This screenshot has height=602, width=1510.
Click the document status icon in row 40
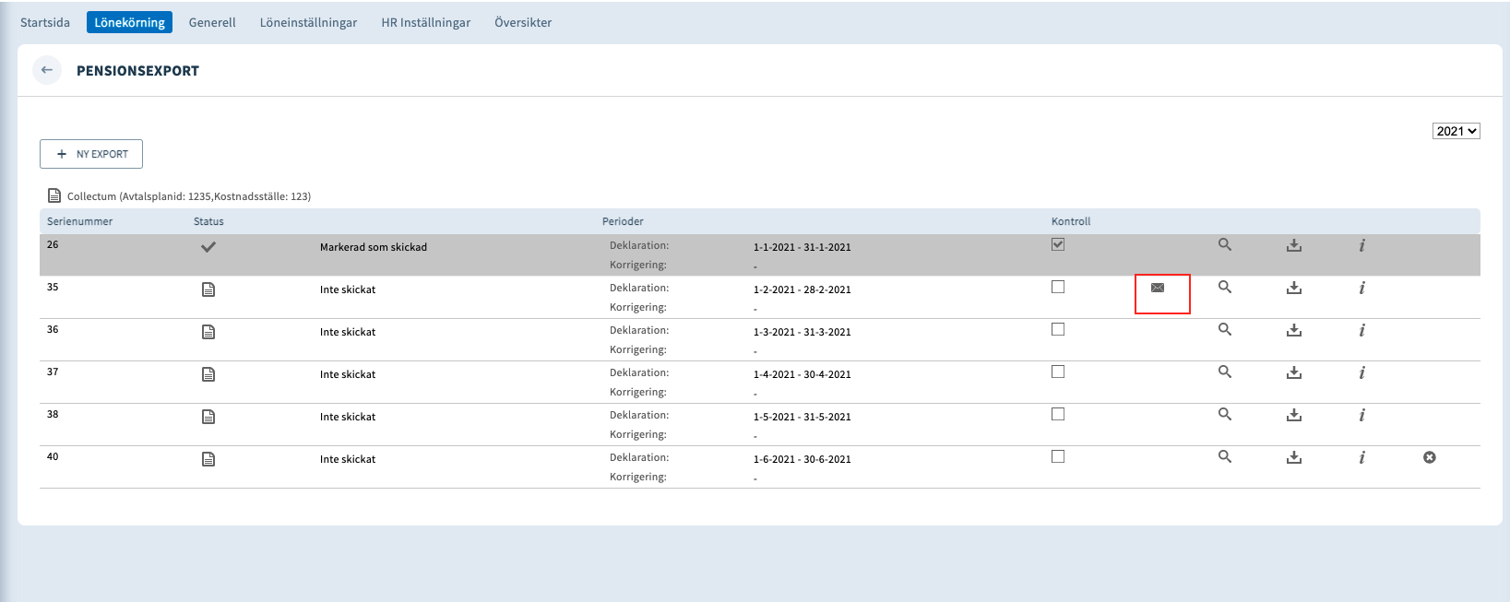tap(208, 459)
